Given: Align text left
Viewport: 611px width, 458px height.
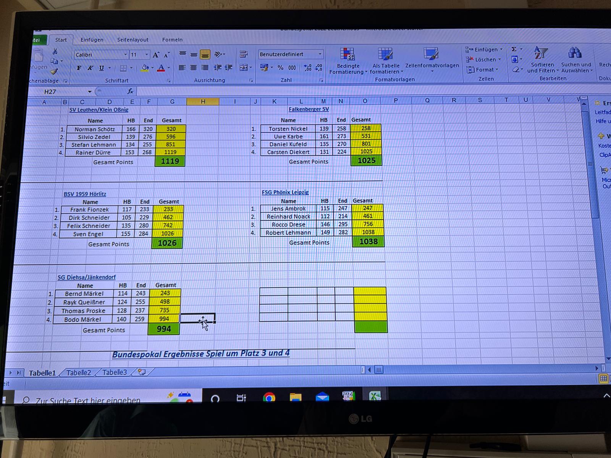Looking at the screenshot, I should (x=183, y=68).
